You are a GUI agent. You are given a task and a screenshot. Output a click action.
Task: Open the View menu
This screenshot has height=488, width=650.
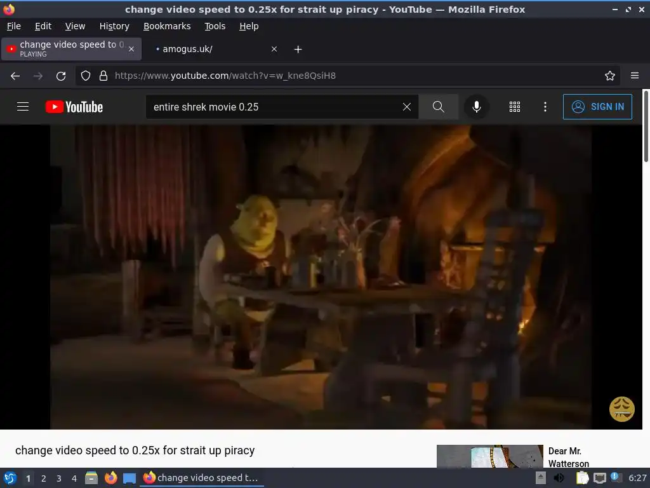(x=75, y=26)
